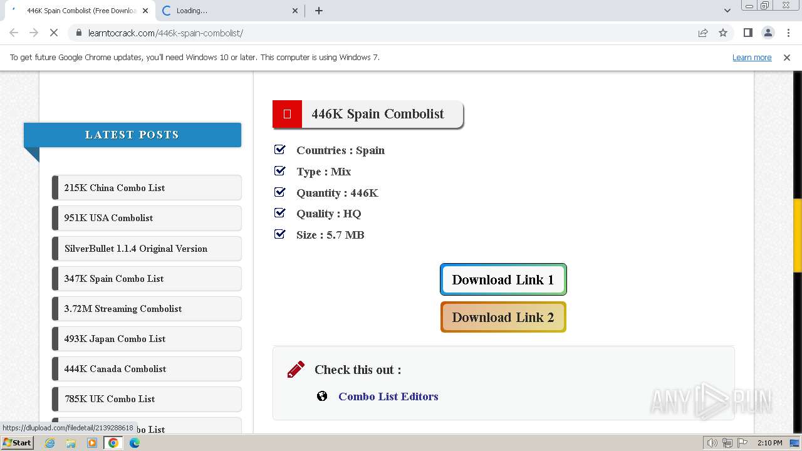
Task: Open the 215K China Combo List post
Action: (147, 188)
